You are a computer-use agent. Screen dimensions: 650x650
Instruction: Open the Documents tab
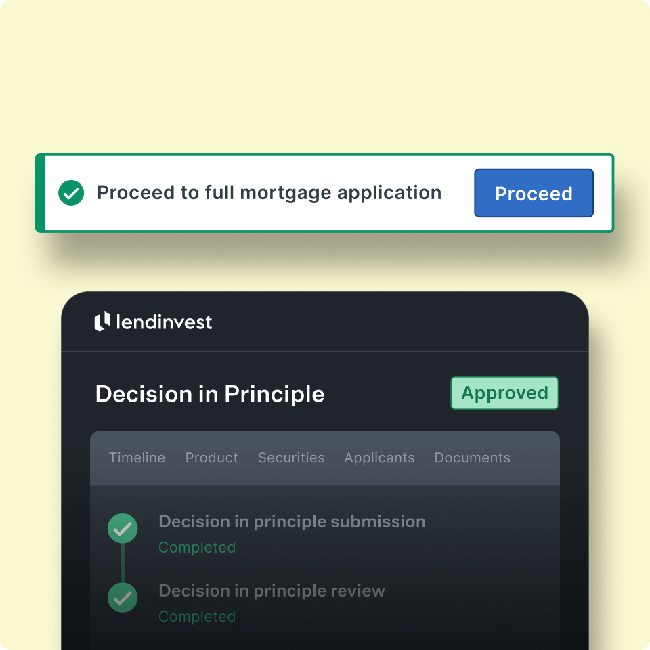click(x=472, y=458)
